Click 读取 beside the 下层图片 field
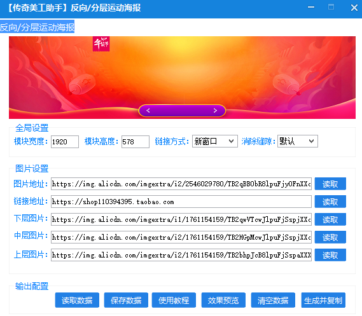The image size is (362, 316). click(x=330, y=219)
